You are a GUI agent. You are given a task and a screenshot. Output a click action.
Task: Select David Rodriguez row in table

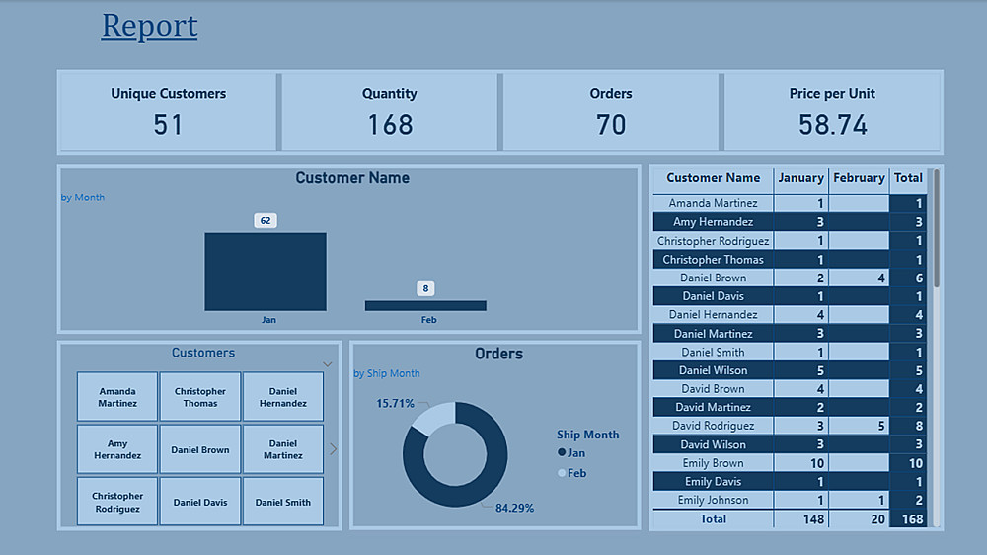coord(790,426)
